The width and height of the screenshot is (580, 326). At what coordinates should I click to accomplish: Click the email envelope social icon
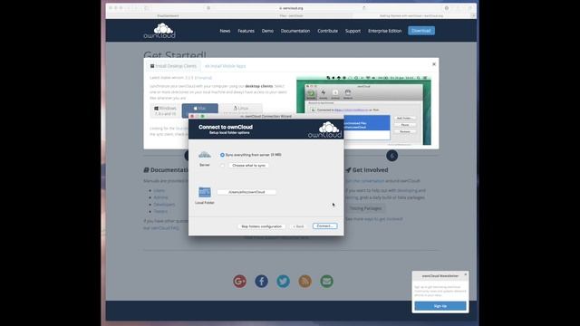tap(326, 282)
